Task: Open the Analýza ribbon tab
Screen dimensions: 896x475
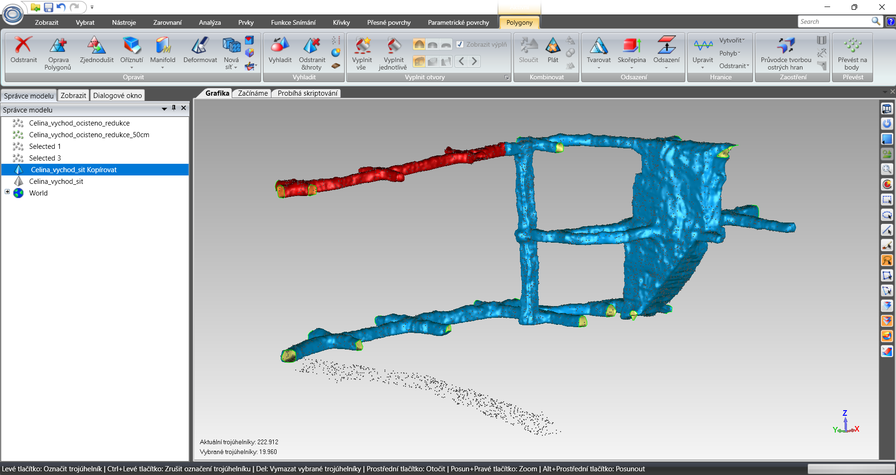Action: point(210,22)
